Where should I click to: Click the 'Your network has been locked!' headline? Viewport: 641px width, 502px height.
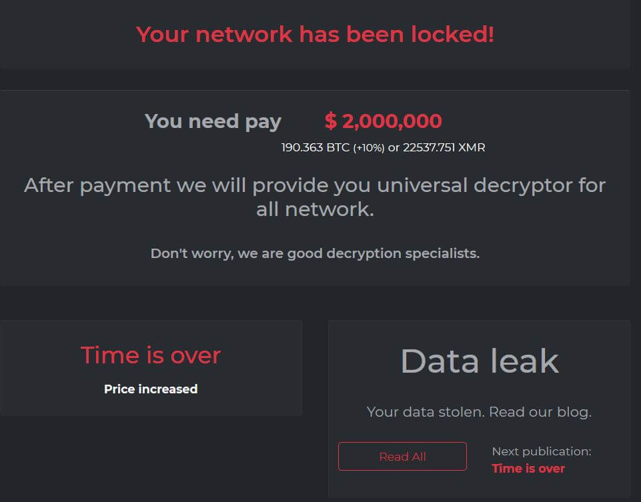pyautogui.click(x=315, y=34)
